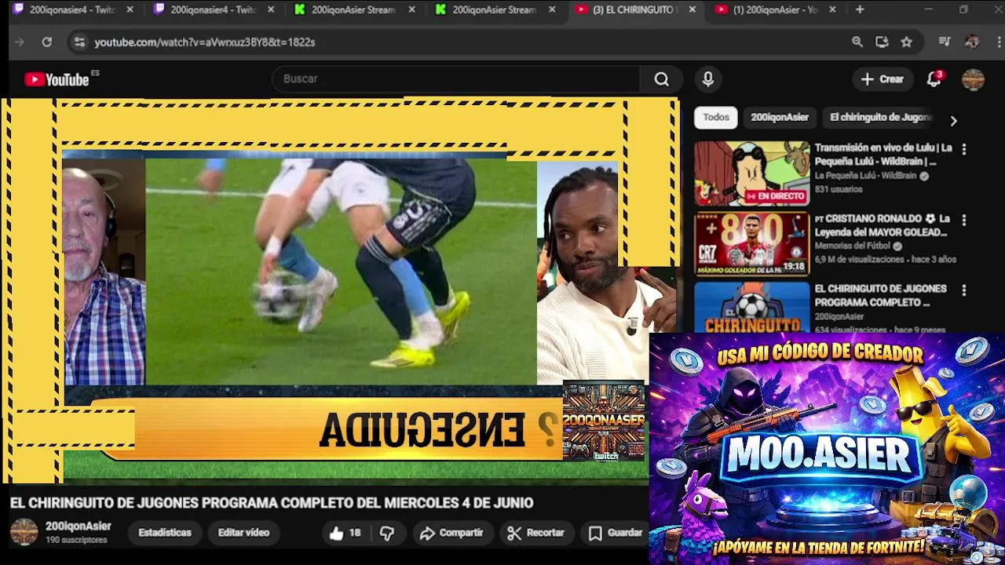
Task: Reload the page with the refresh icon
Action: click(x=47, y=42)
